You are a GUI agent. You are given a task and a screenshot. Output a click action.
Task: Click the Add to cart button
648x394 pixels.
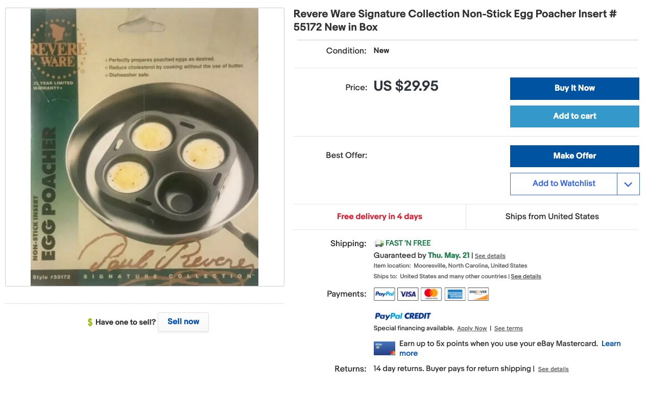[574, 116]
